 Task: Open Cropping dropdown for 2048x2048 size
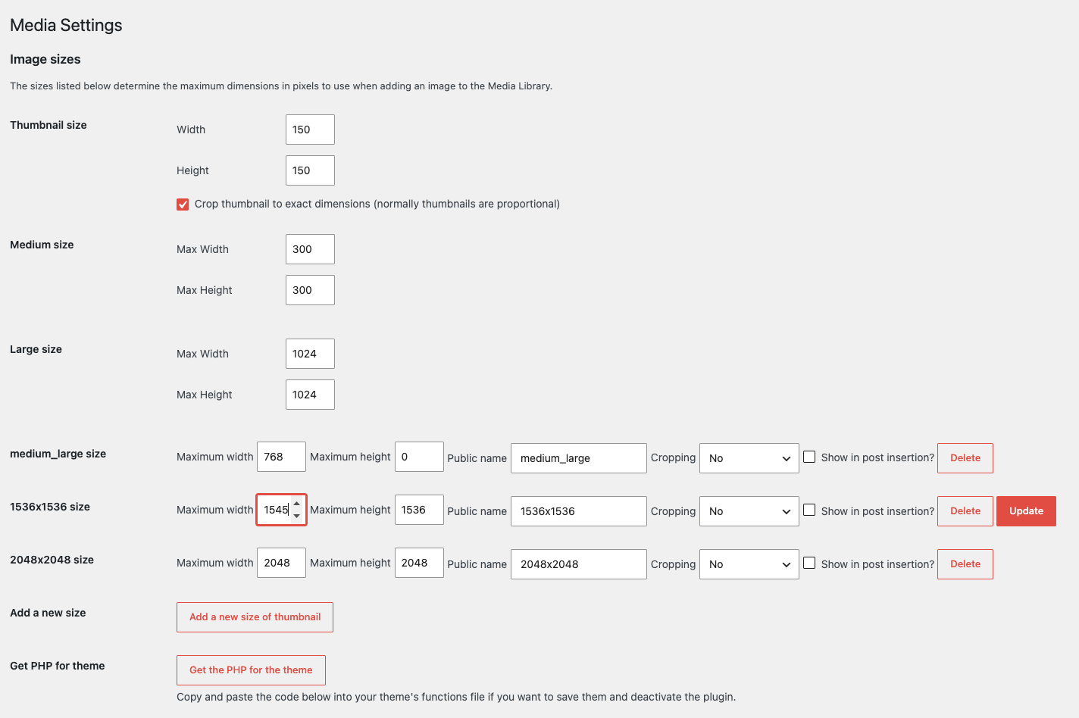click(x=749, y=564)
